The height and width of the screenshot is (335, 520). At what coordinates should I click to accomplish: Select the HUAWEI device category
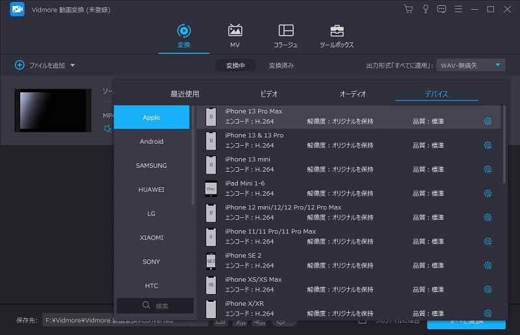click(151, 189)
